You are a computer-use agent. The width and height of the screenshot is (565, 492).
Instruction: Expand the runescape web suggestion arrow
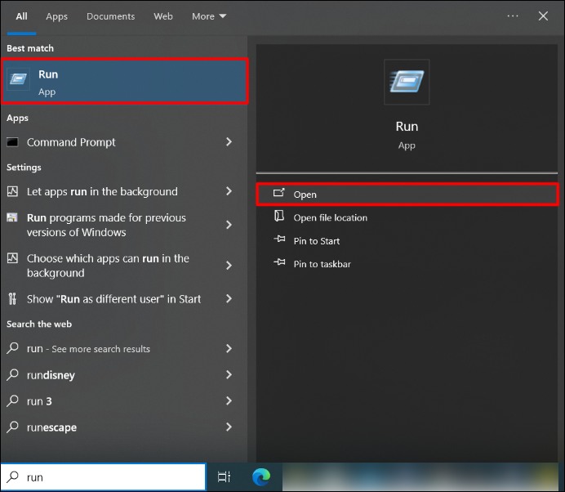coord(229,427)
